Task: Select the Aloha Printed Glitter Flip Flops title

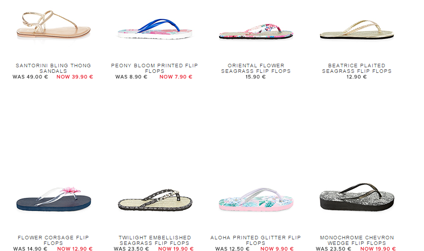Action: (256, 240)
